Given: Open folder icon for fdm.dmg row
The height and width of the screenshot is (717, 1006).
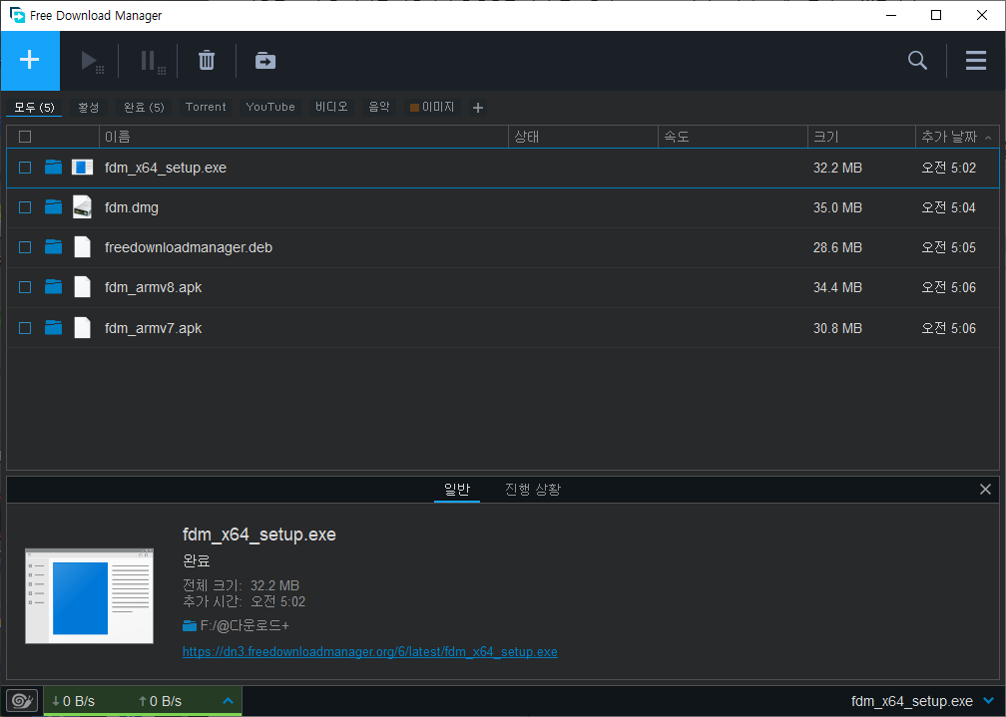Looking at the screenshot, I should click(x=54, y=207).
